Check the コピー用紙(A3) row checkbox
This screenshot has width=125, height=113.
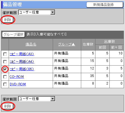pos(5,54)
